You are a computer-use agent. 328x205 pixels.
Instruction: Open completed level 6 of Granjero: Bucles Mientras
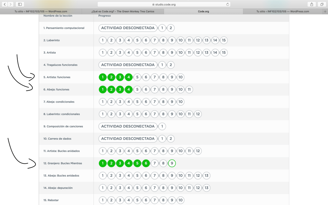(x=146, y=163)
